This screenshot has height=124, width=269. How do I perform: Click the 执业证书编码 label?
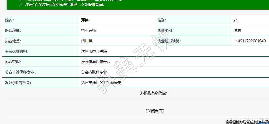[169, 41]
